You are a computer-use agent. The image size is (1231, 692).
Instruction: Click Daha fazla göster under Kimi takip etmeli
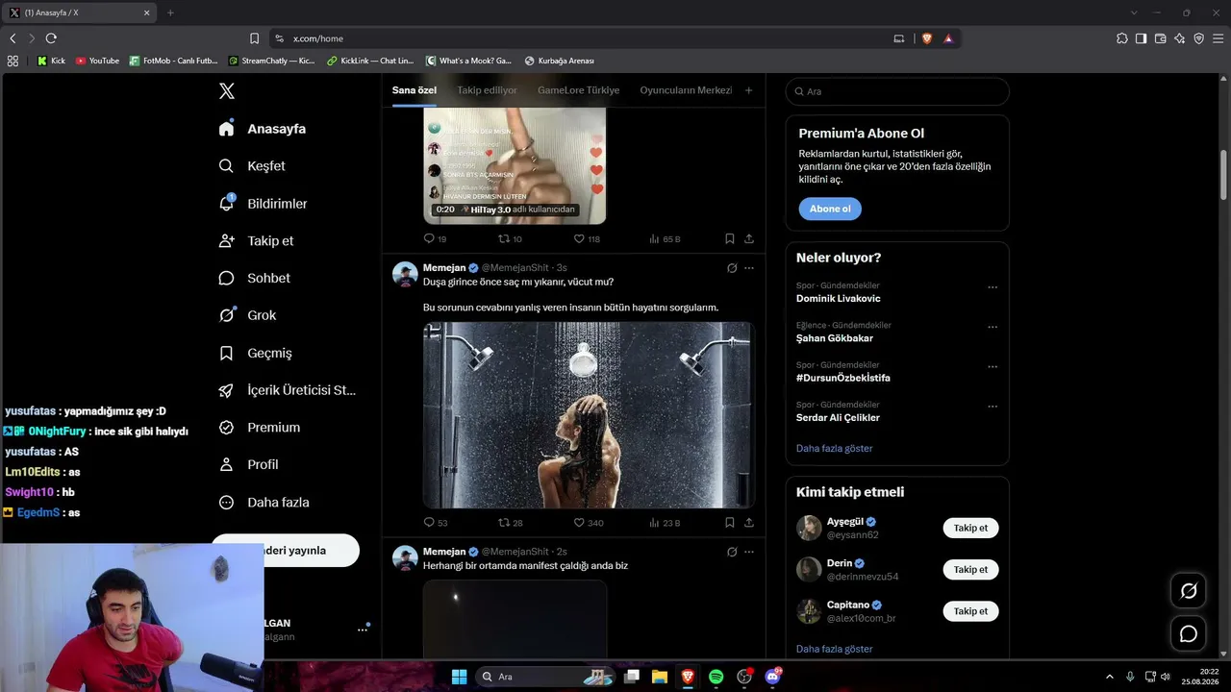(x=835, y=649)
